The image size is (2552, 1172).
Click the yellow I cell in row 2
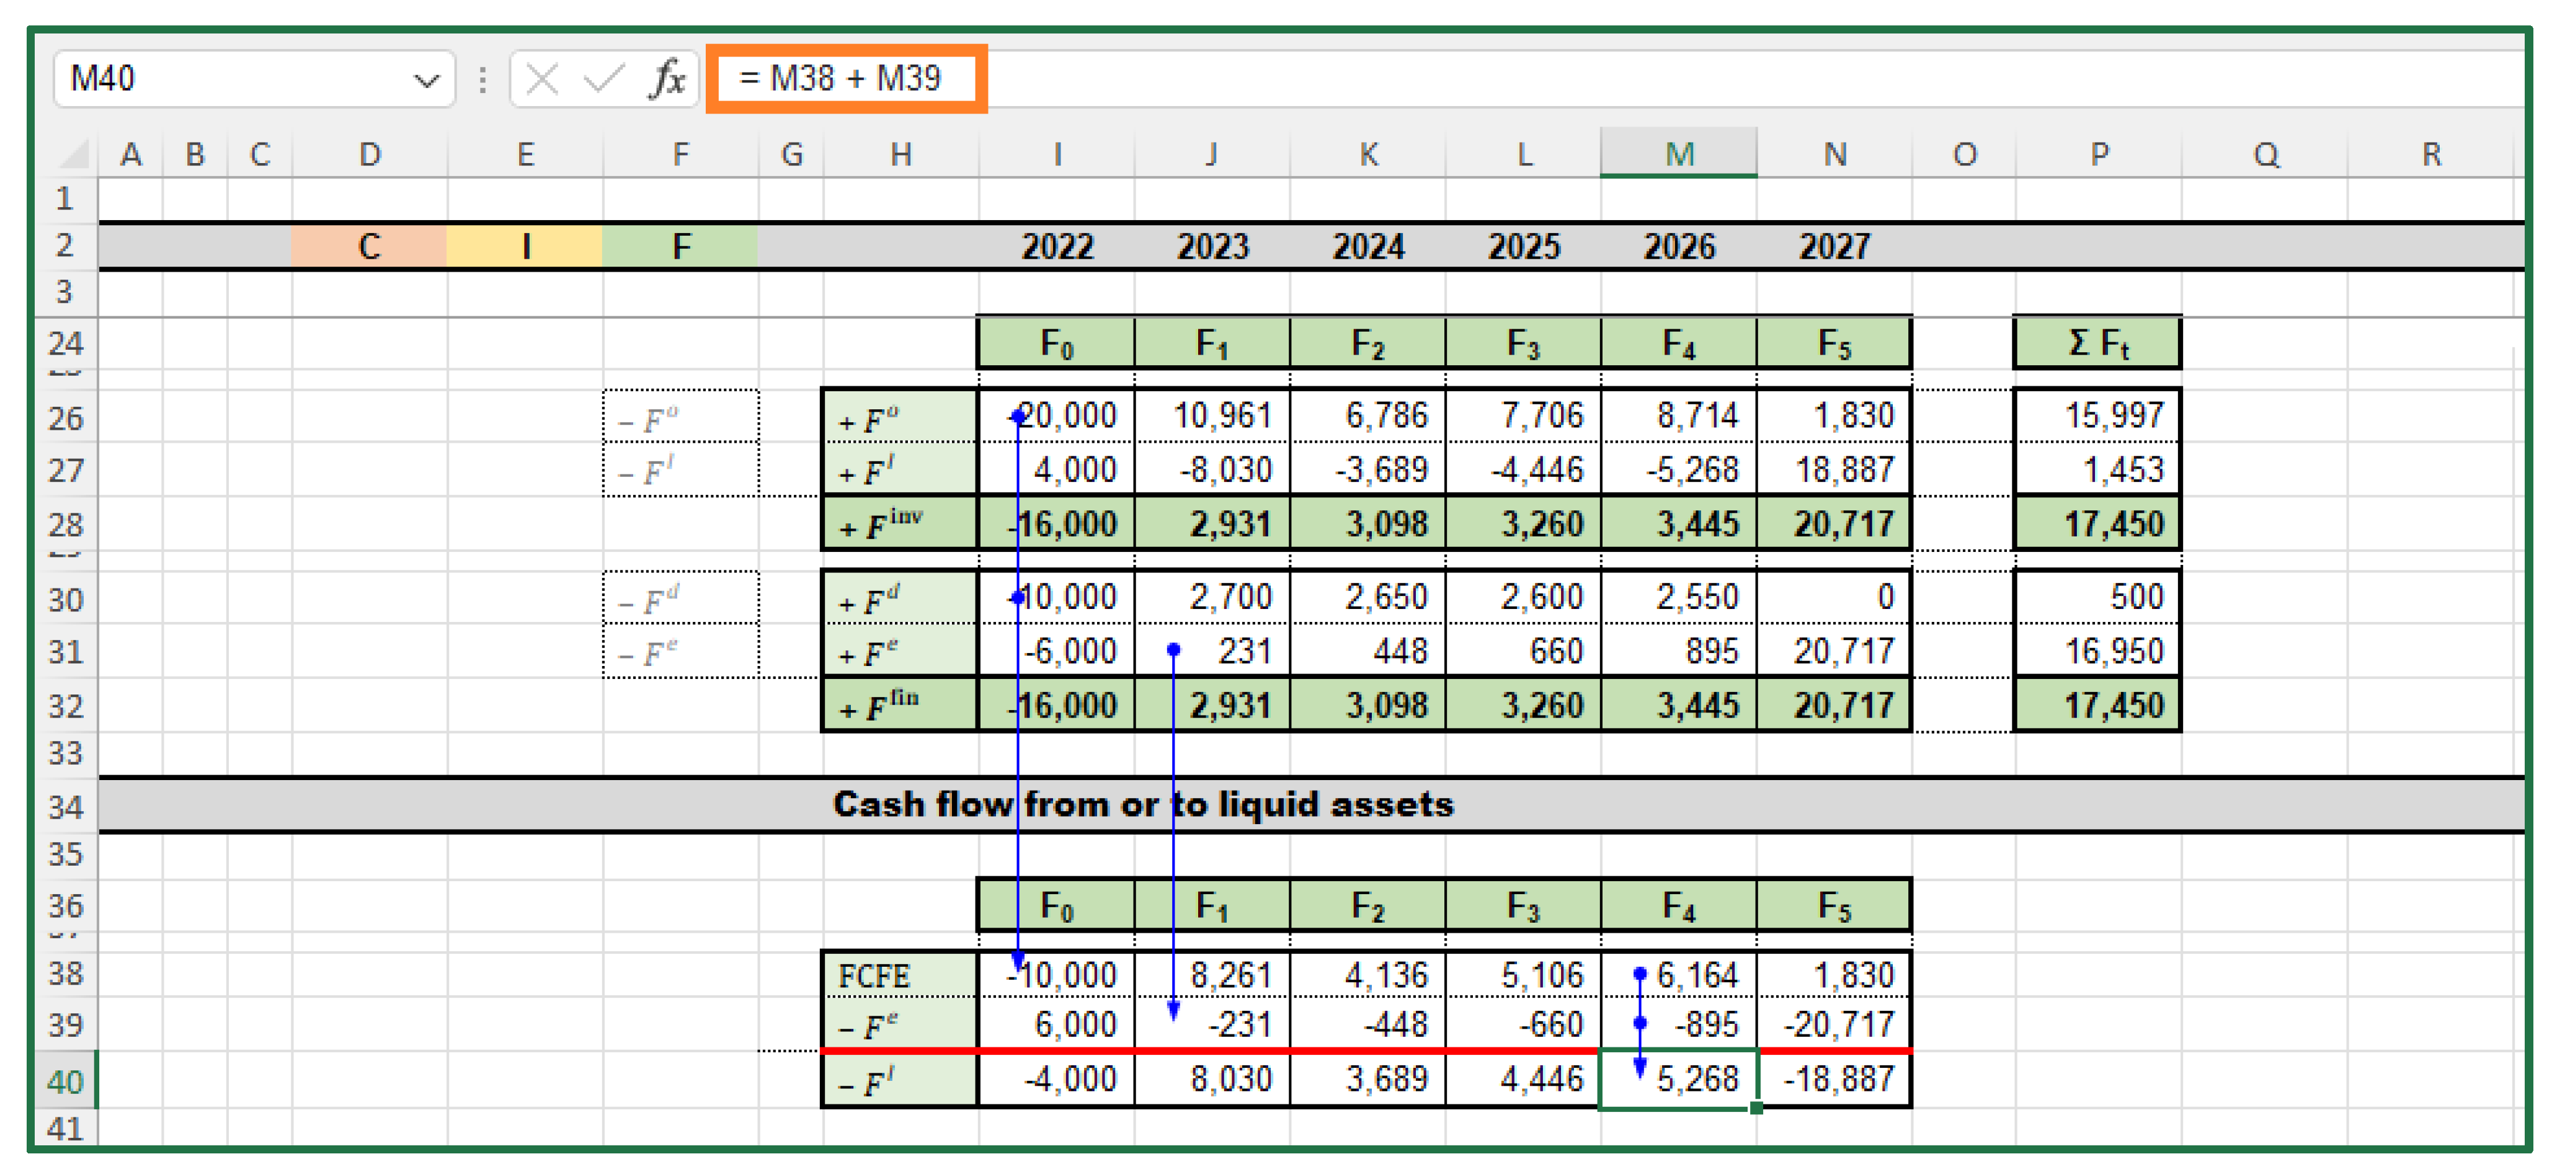coord(525,246)
